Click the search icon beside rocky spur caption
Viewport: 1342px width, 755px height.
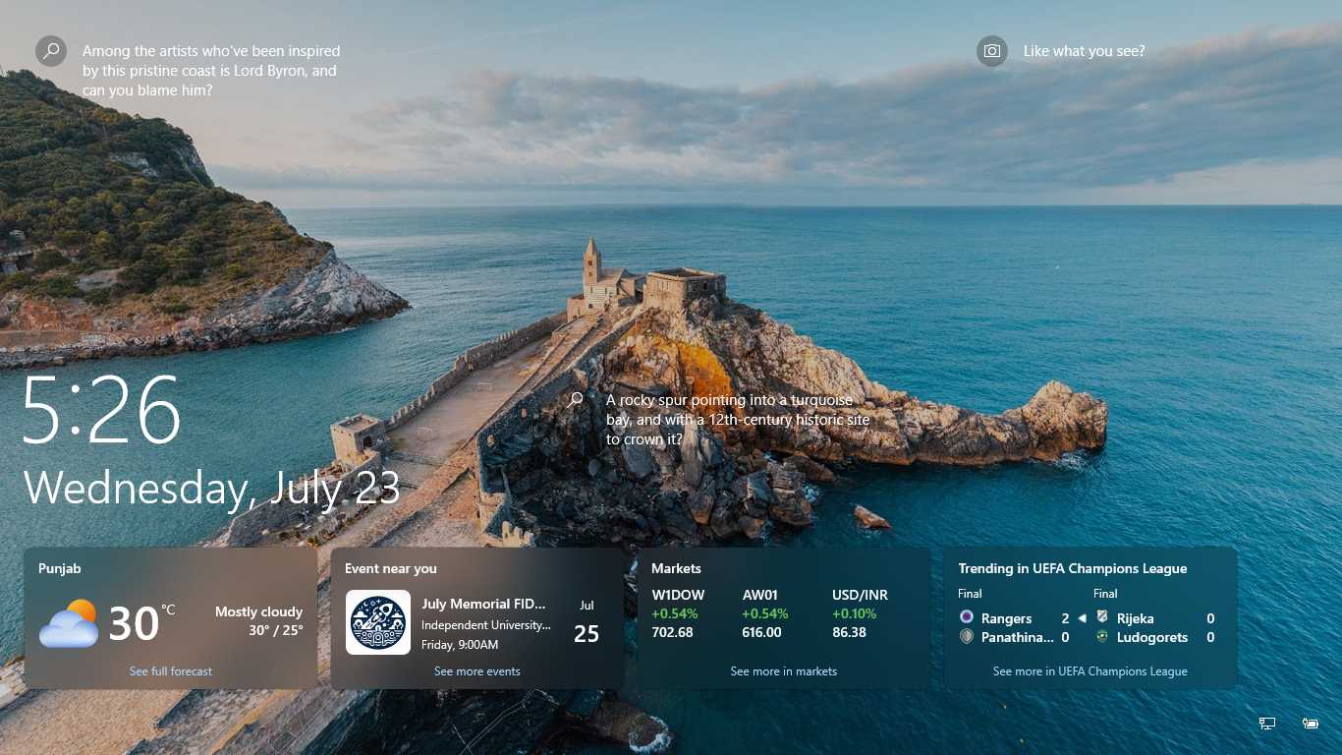point(576,400)
